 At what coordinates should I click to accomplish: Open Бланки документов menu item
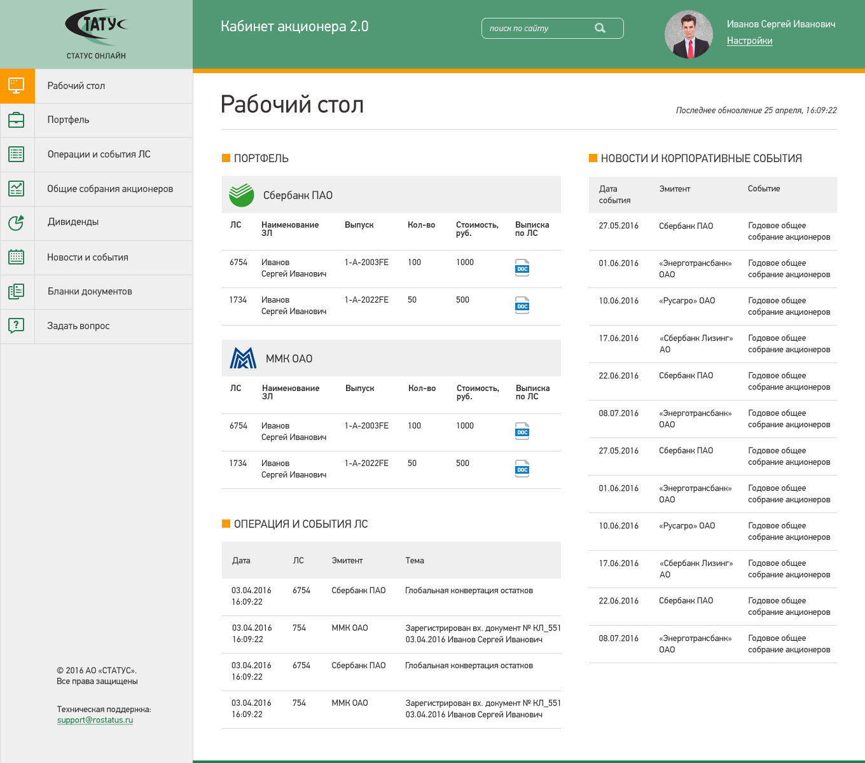click(97, 292)
